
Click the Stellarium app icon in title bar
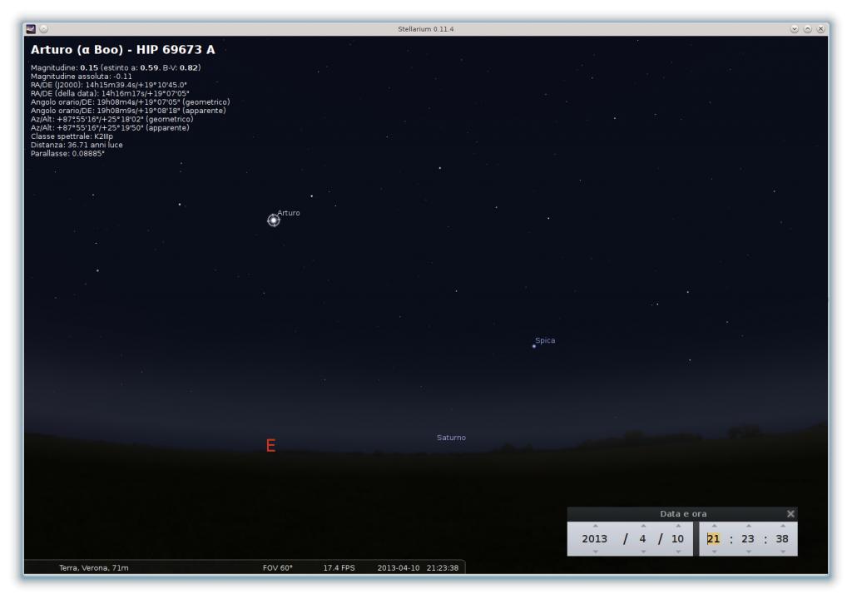coord(31,29)
